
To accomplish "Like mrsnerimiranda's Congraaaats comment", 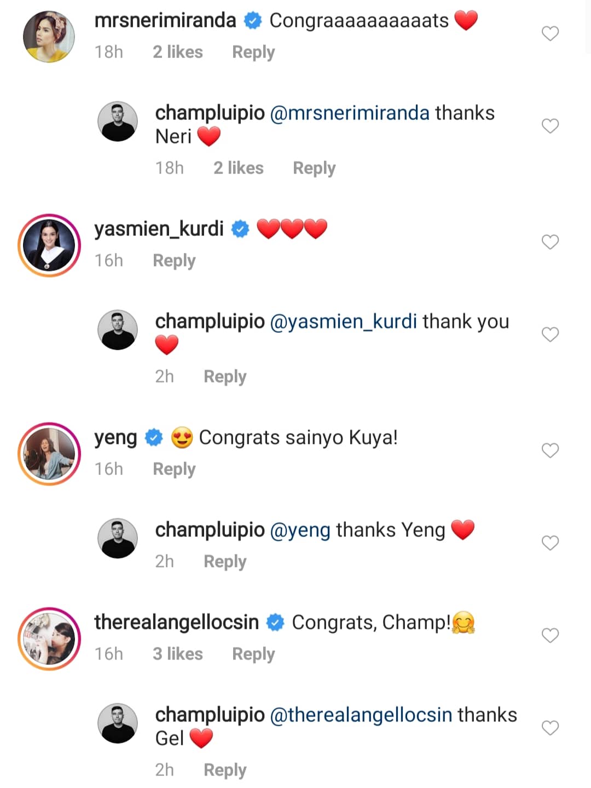I will click(x=550, y=34).
